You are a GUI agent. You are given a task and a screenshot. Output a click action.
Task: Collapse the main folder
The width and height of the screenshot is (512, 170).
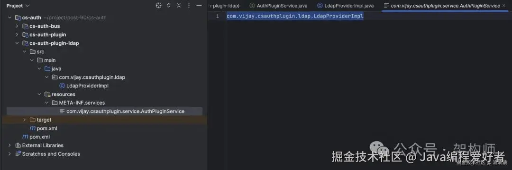[x=32, y=60]
